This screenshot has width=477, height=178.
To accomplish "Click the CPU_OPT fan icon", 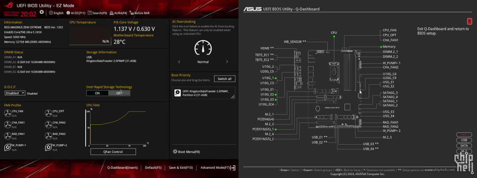I will click(48, 113).
